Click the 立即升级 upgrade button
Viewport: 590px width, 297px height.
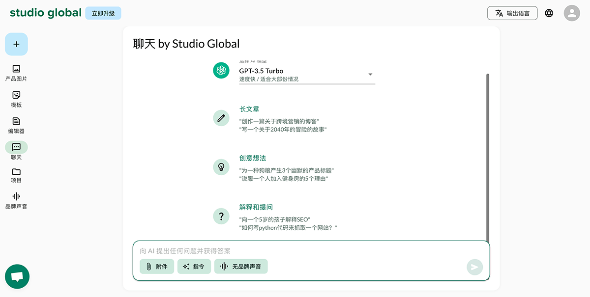[103, 13]
